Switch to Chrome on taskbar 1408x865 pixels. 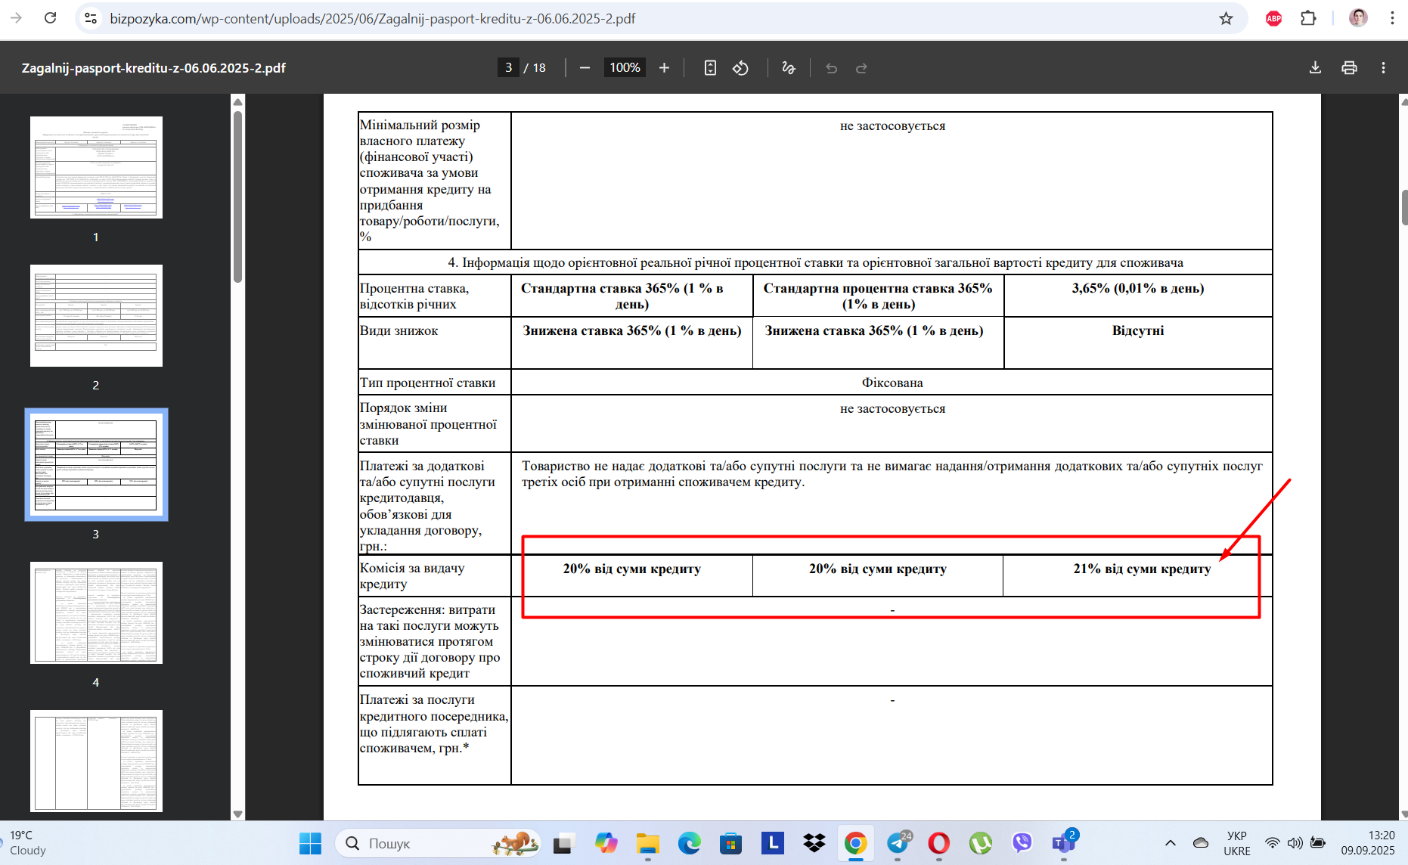coord(855,843)
